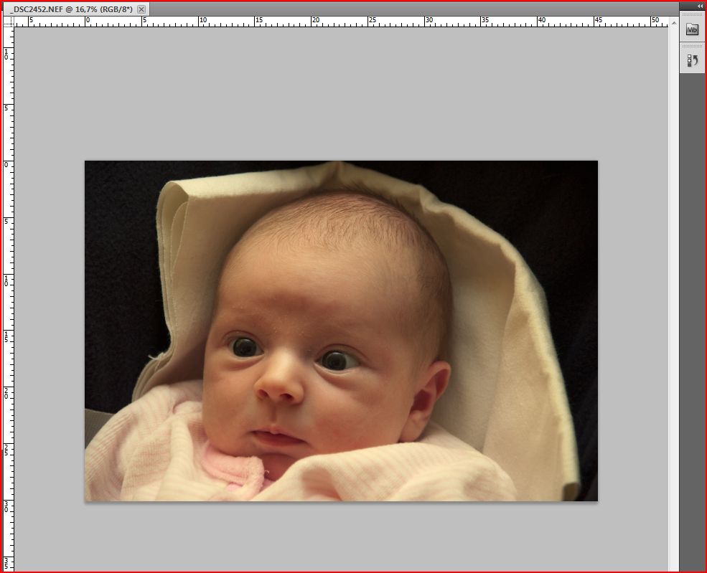Click the gripper bar above Mini Bridge icon
Screen dimensions: 707x573
point(692,16)
